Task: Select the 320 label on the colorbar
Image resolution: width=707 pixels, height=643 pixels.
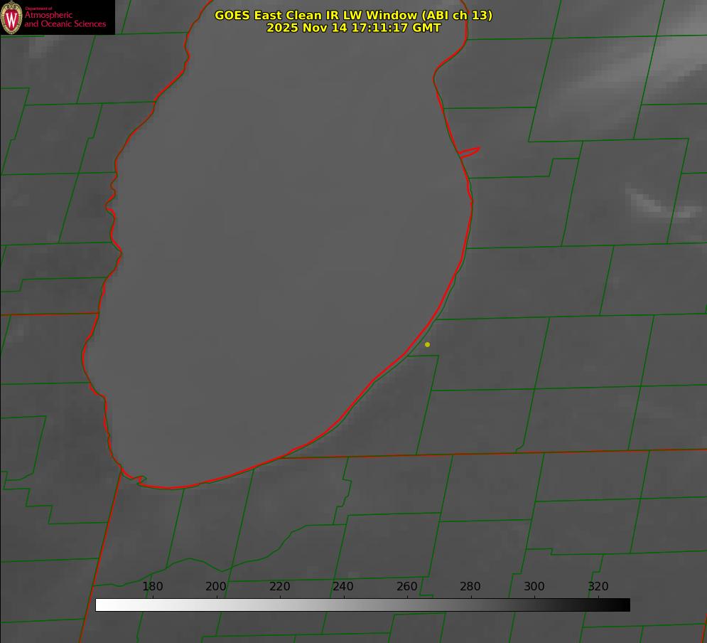Action: pos(598,587)
